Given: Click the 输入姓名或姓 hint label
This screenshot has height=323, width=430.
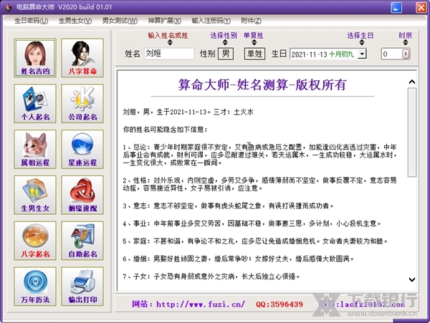Looking at the screenshot, I should click(x=168, y=36).
